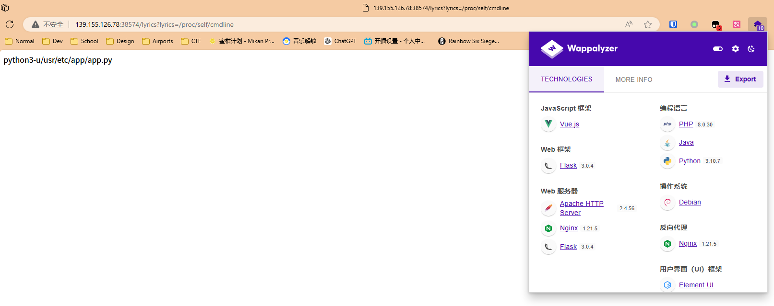Open the read aloud icon in address bar
The width and height of the screenshot is (774, 306).
(x=629, y=24)
